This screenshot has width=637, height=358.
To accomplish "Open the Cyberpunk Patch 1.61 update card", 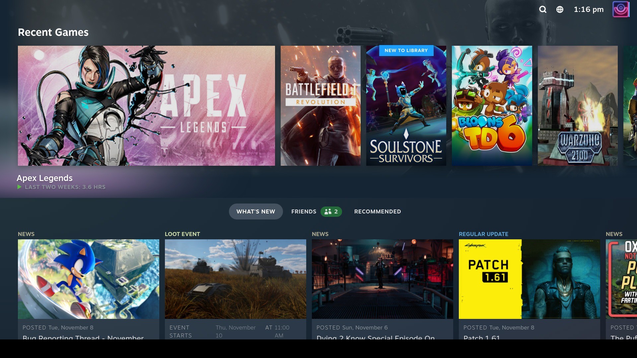I will (530, 279).
